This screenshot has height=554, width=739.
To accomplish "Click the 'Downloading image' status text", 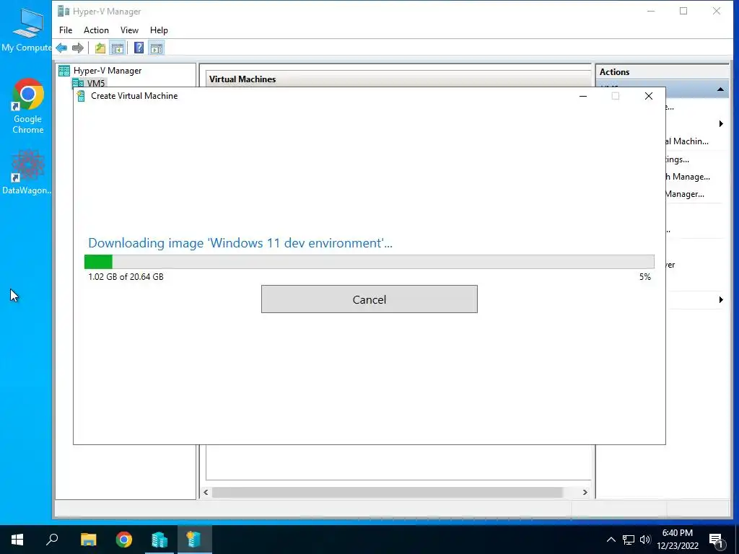I will (240, 243).
